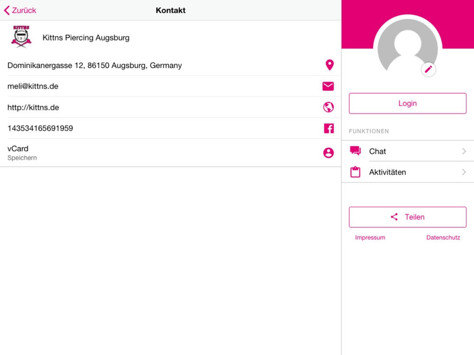Open the website globe icon
Image resolution: width=474 pixels, height=355 pixels.
[328, 107]
